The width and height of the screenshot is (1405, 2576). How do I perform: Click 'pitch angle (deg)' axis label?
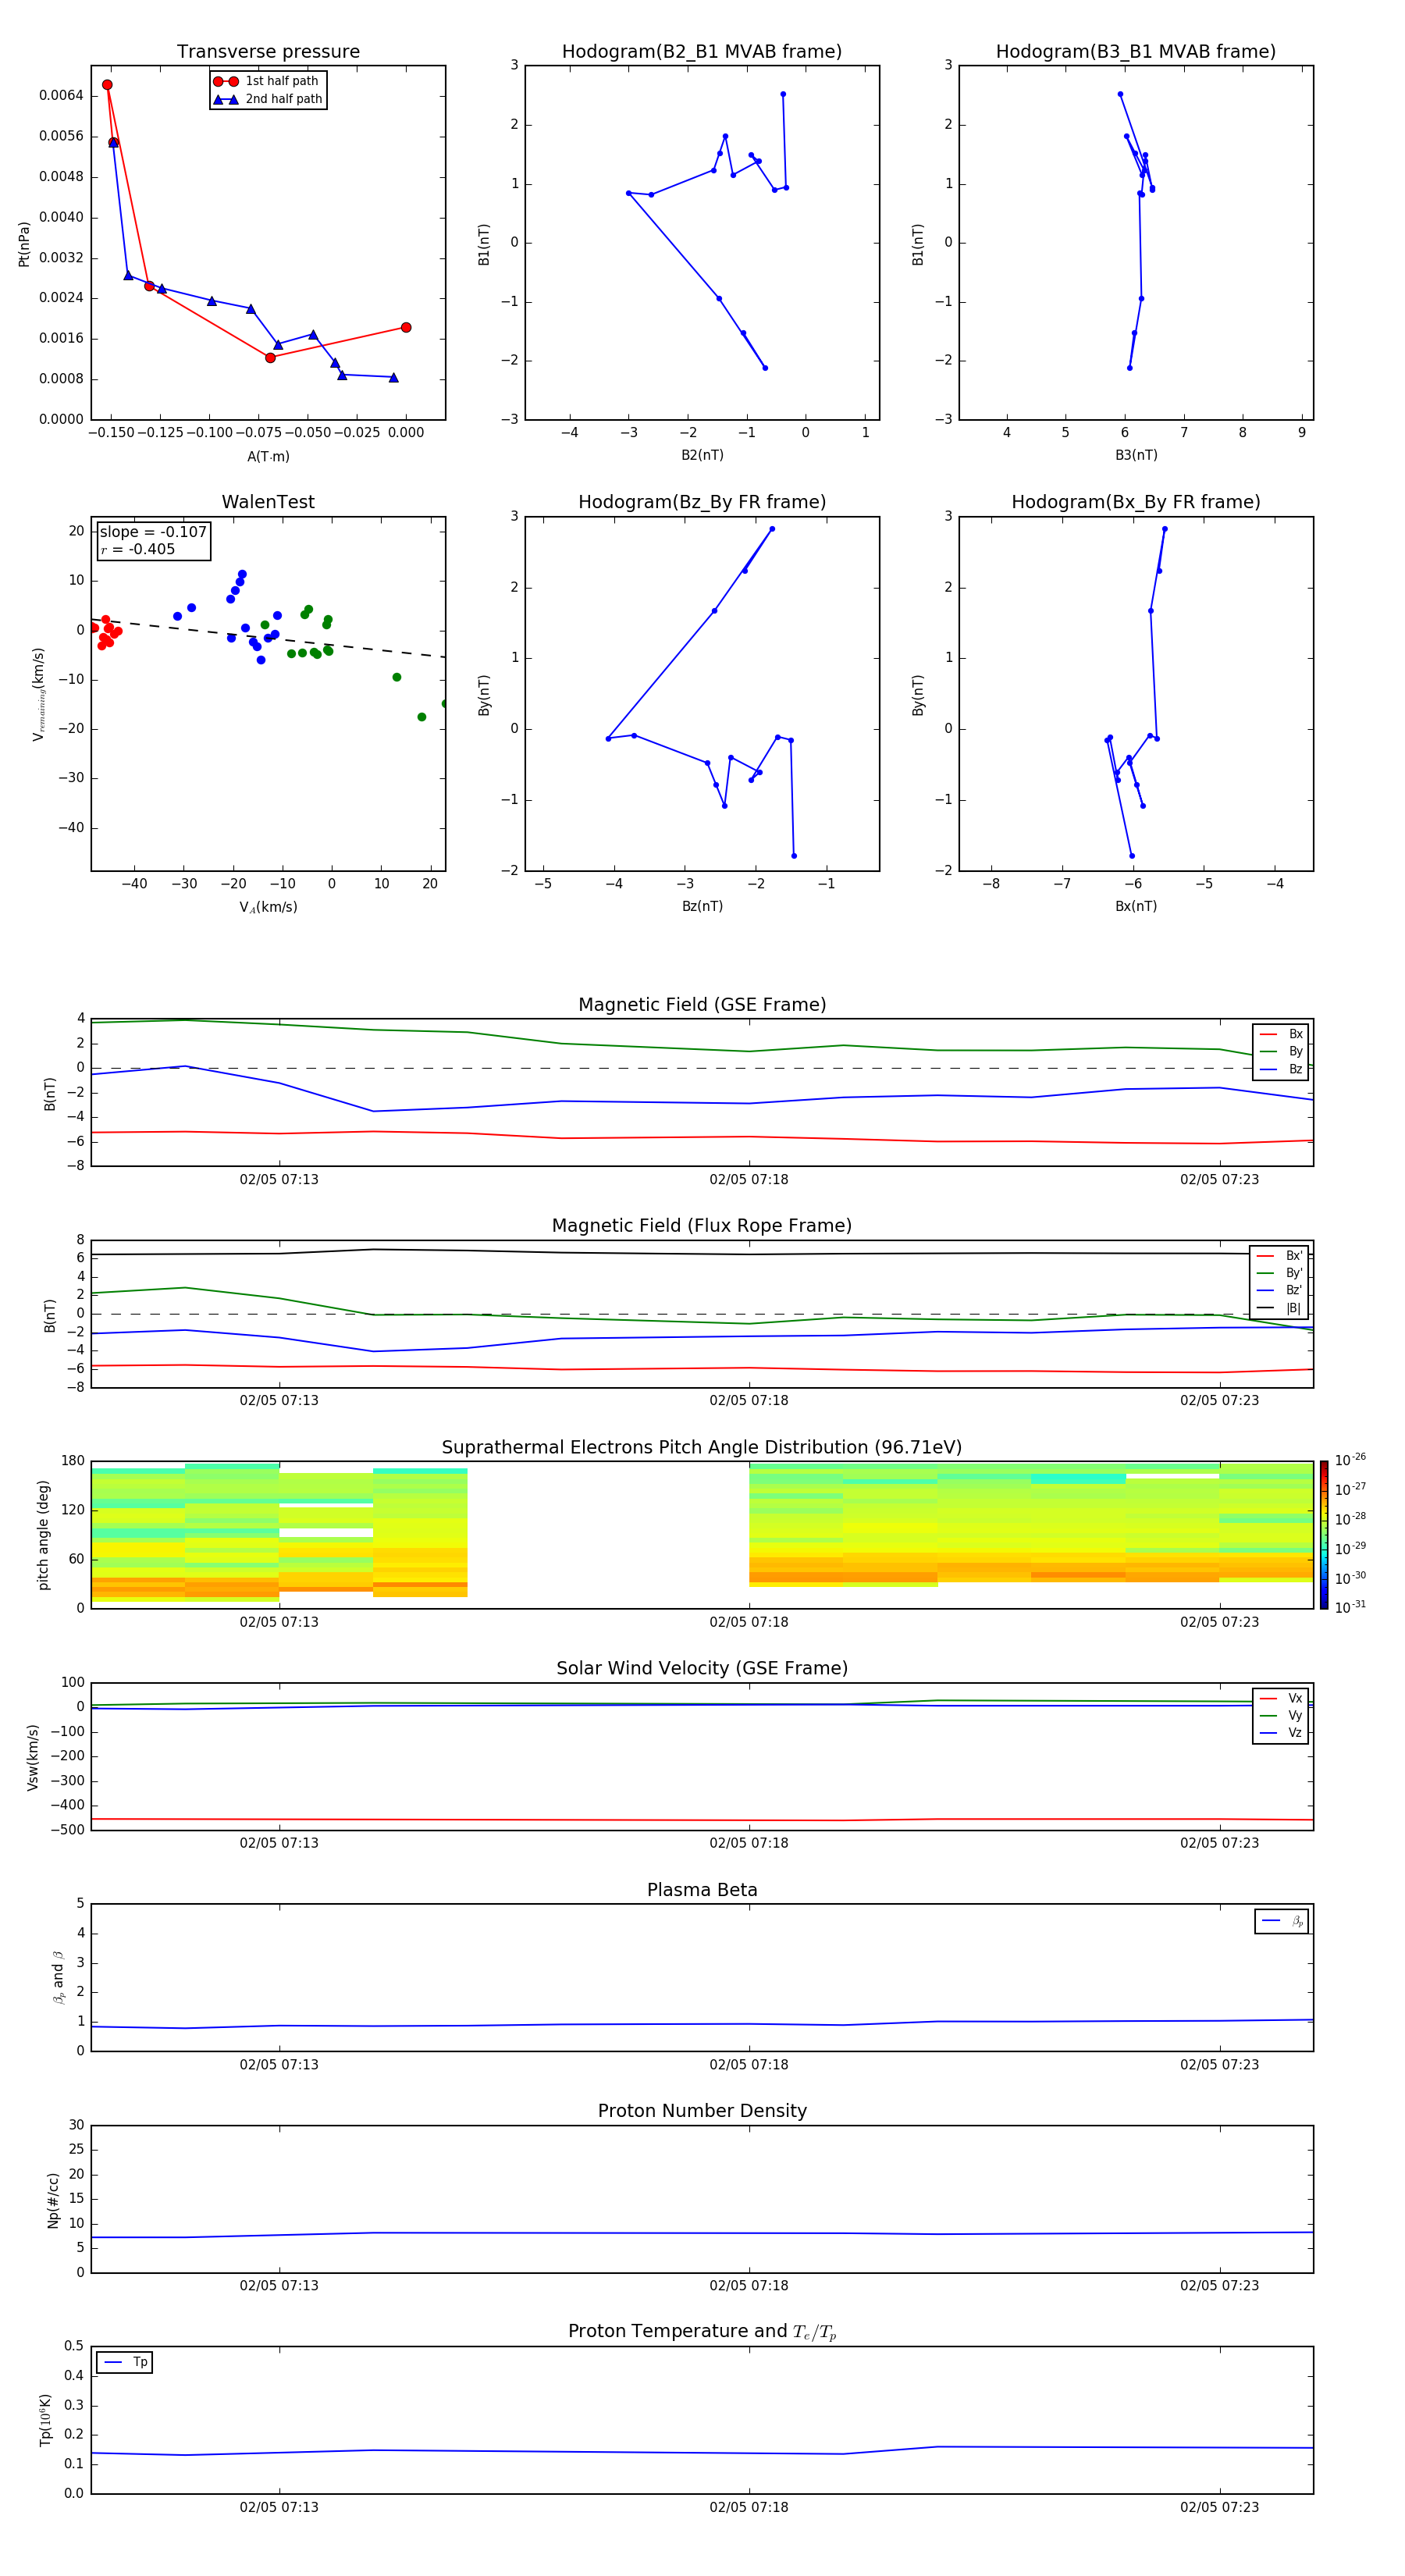click(x=43, y=1535)
